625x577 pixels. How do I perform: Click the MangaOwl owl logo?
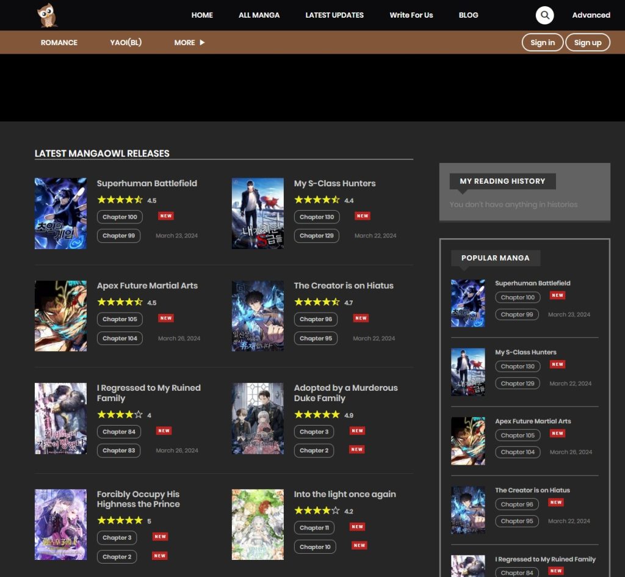[x=47, y=15]
